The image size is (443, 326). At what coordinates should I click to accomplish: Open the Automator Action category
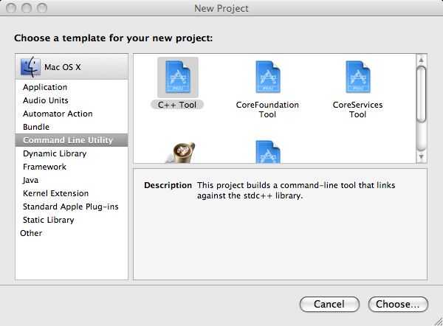(x=58, y=114)
